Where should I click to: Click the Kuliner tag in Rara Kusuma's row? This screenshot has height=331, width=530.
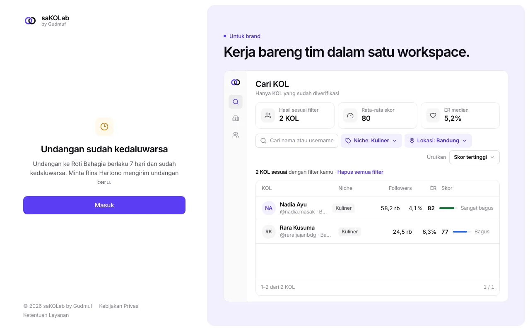(x=350, y=232)
